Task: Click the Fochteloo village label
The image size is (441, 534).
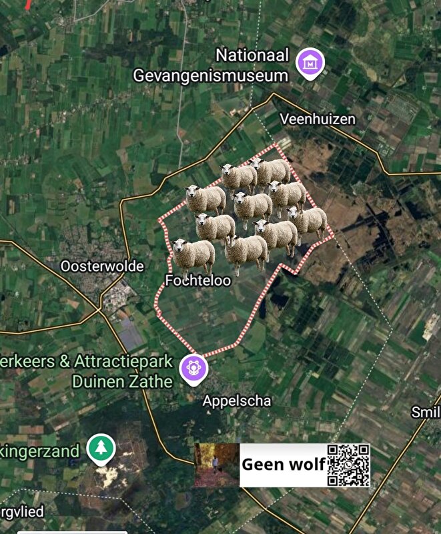Action: tap(198, 280)
